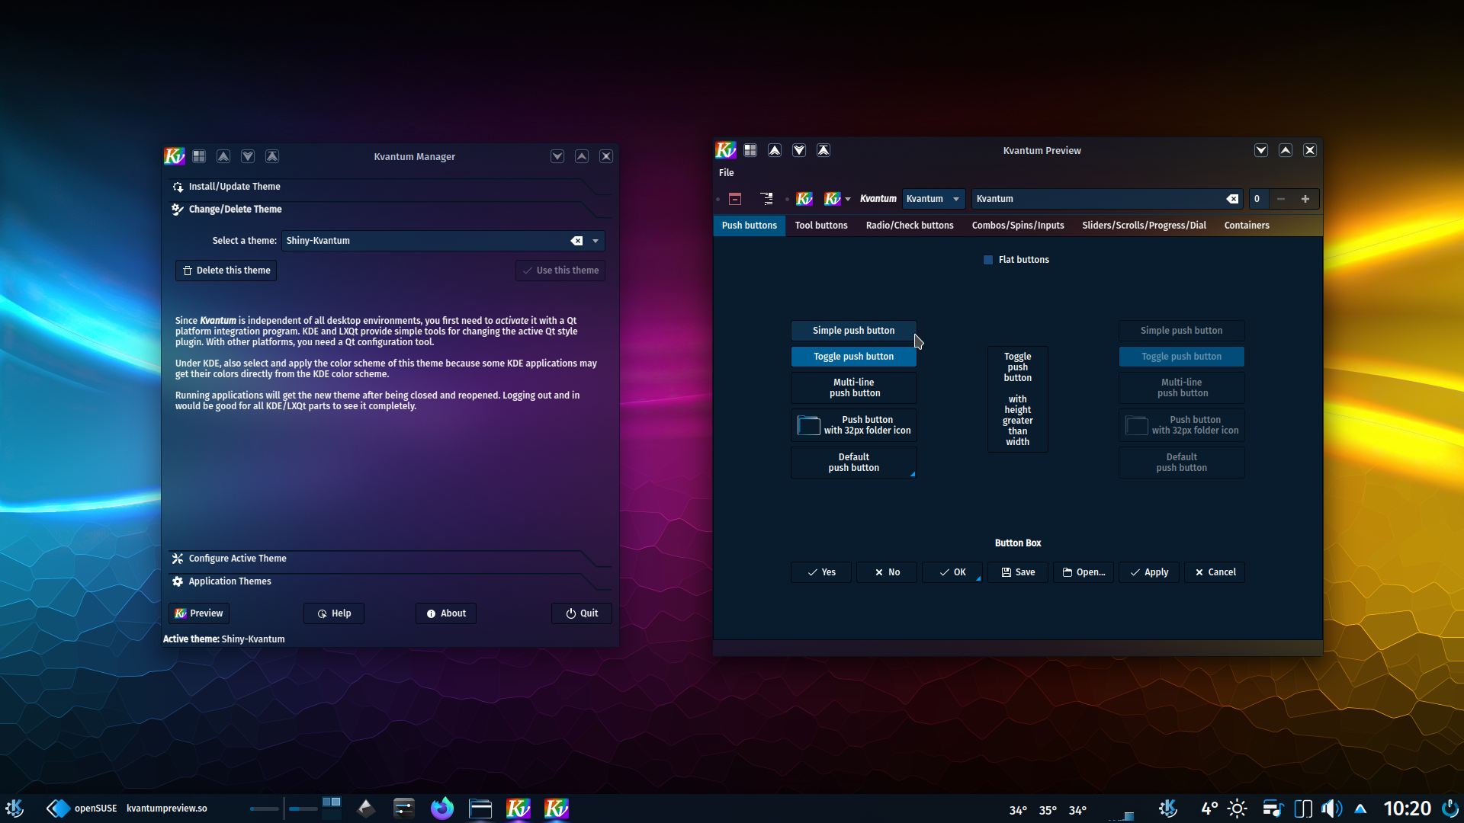Click No in the Button Box
The image size is (1464, 823).
point(887,572)
